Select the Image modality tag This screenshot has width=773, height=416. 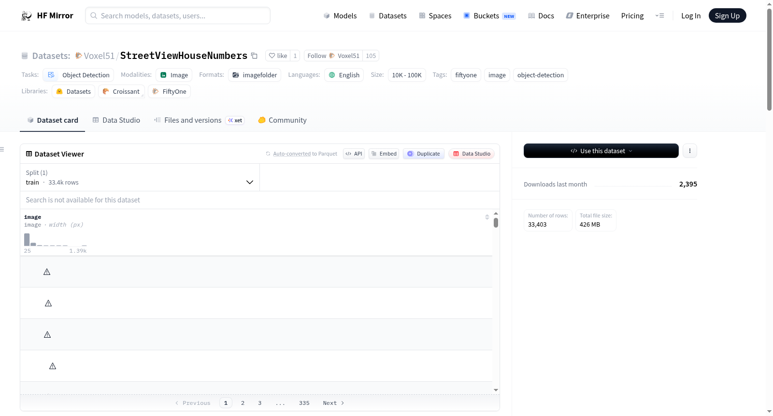[174, 75]
